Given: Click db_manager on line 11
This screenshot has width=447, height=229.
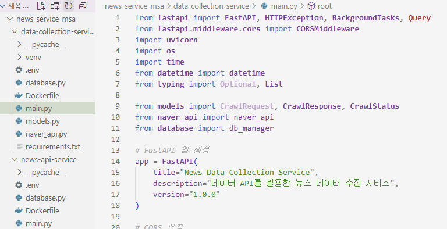Looking at the screenshot, I should [x=251, y=128].
